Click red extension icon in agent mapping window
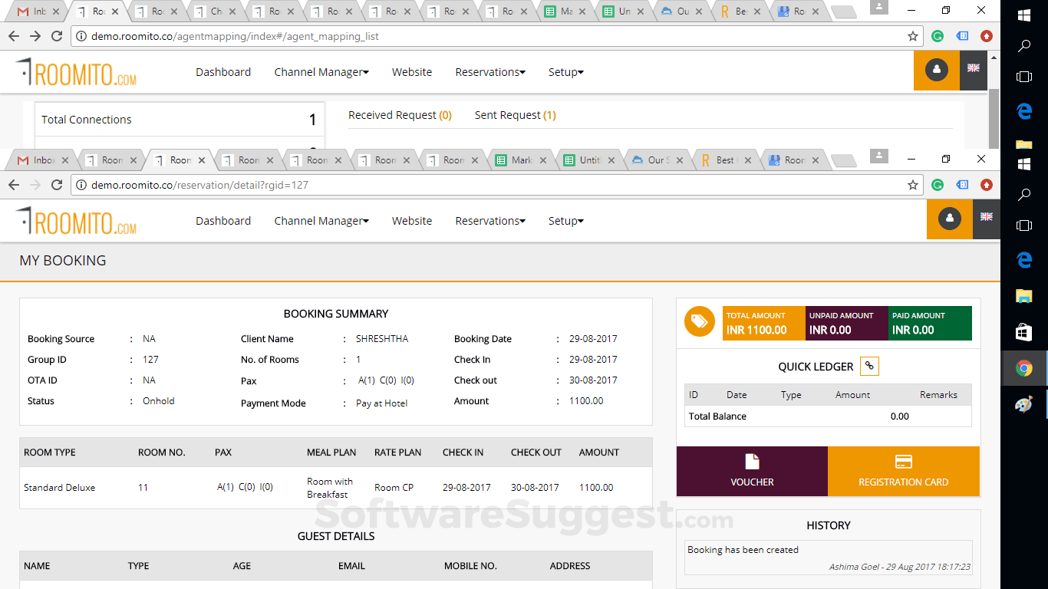 (x=987, y=36)
